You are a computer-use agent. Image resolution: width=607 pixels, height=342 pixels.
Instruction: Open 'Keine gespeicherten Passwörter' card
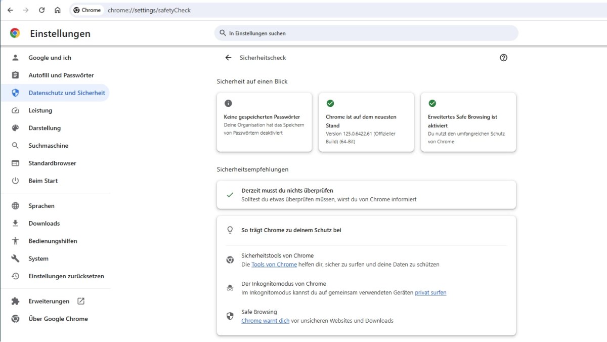pos(264,122)
